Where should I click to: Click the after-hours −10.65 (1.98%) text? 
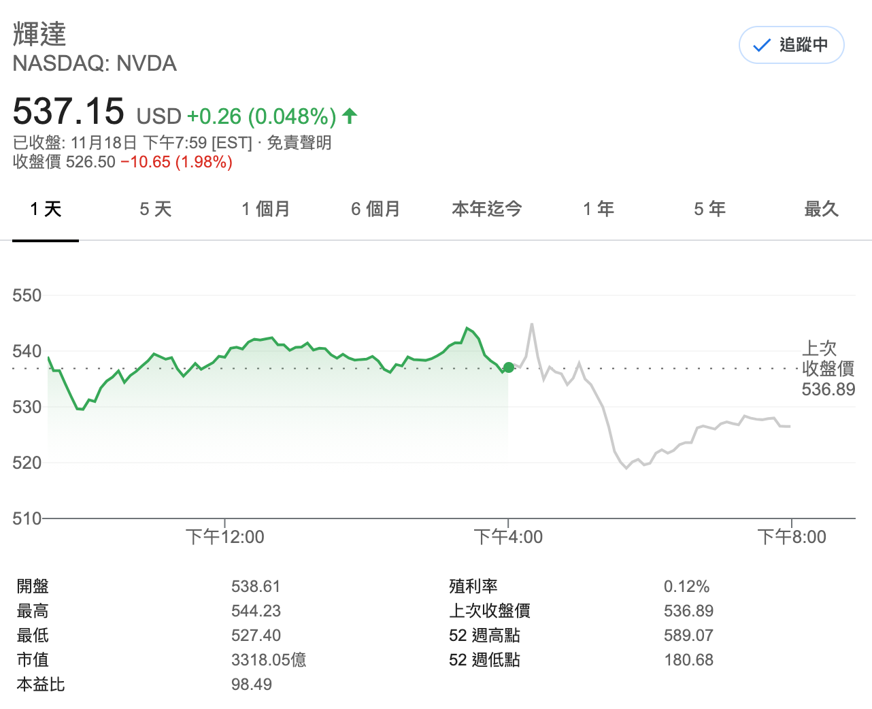(177, 162)
